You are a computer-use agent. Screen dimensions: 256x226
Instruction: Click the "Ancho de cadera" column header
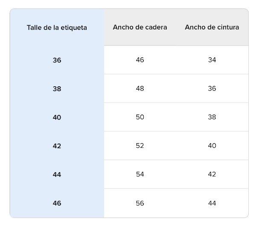click(x=140, y=27)
